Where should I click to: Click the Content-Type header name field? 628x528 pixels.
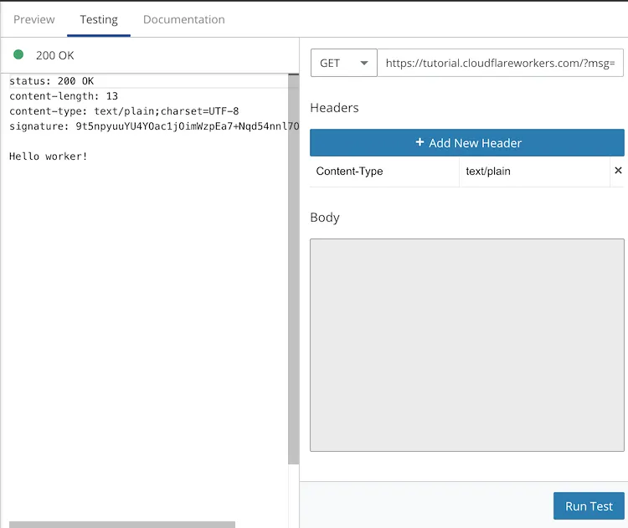click(x=384, y=172)
